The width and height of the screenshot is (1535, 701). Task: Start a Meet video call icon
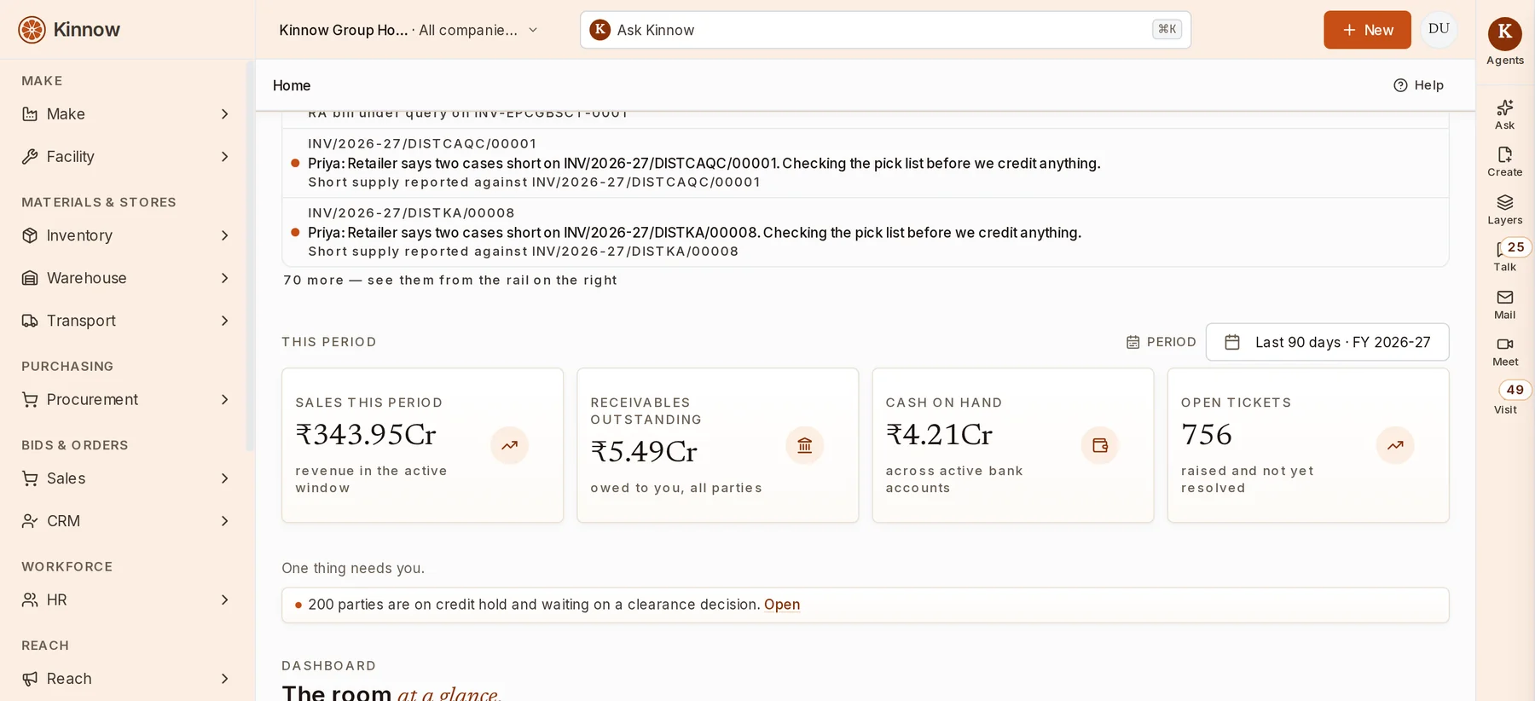[x=1504, y=351]
